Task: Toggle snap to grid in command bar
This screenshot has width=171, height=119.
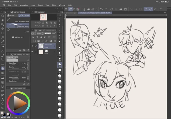Action: [155, 9]
